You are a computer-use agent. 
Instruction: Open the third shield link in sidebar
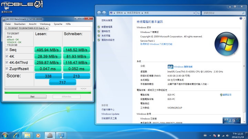(106, 36)
